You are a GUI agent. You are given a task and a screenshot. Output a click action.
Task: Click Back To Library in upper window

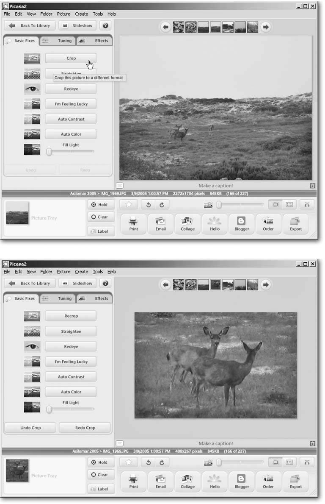30,25
